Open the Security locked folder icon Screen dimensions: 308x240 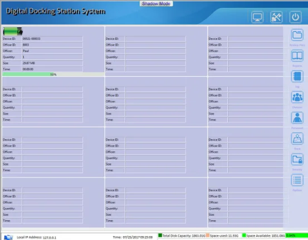(x=297, y=159)
